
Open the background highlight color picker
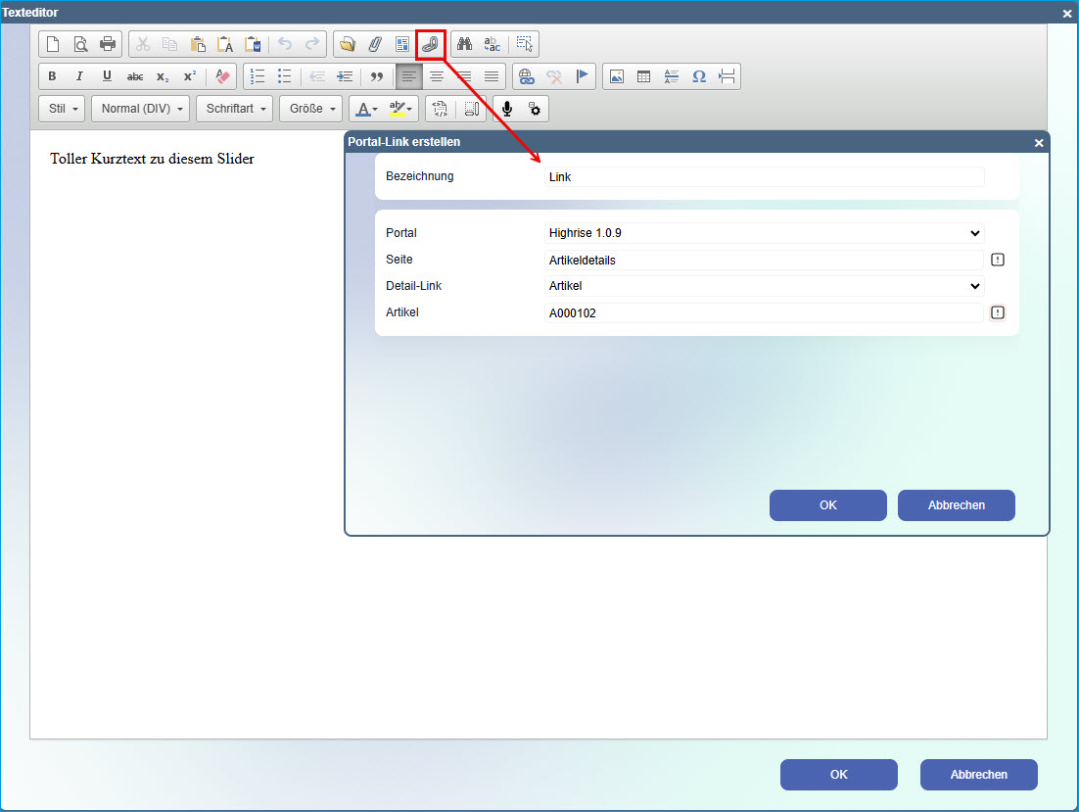coord(399,109)
